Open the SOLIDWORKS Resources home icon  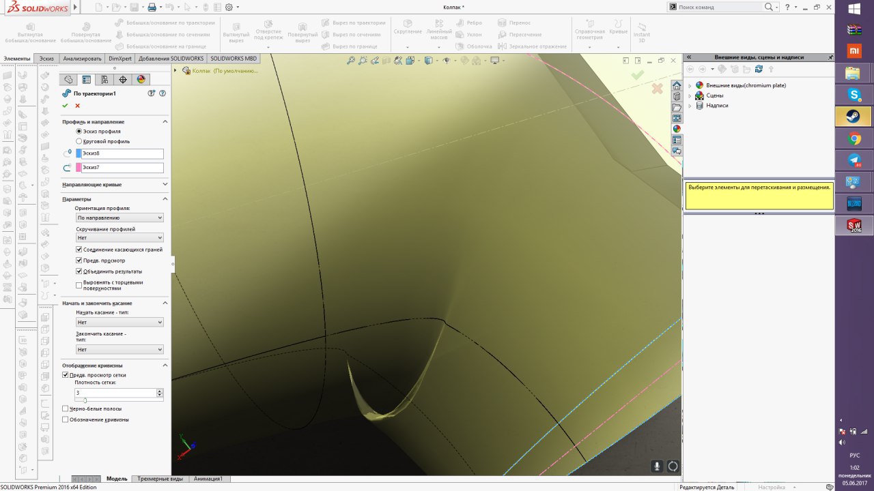[x=677, y=86]
